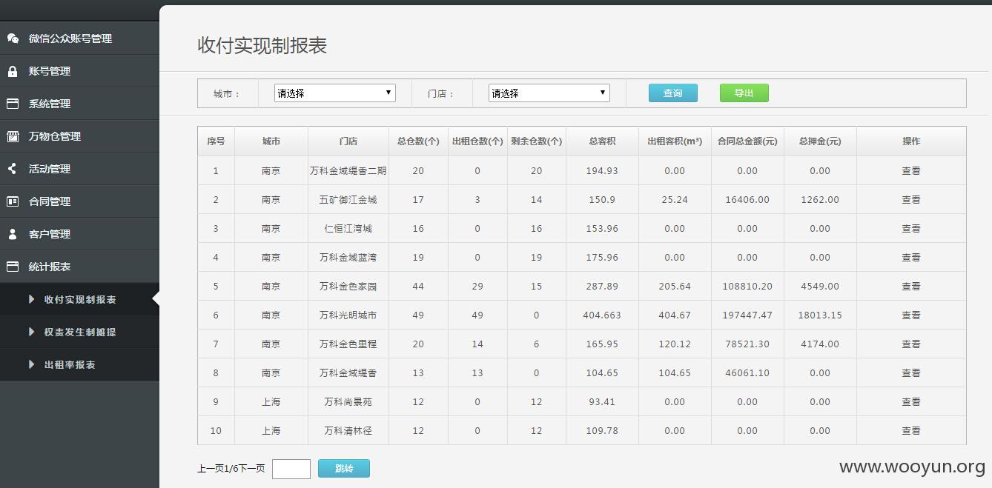992x488 pixels.
Task: Click the 万科金域缇香二期 store cell
Action: (x=348, y=170)
